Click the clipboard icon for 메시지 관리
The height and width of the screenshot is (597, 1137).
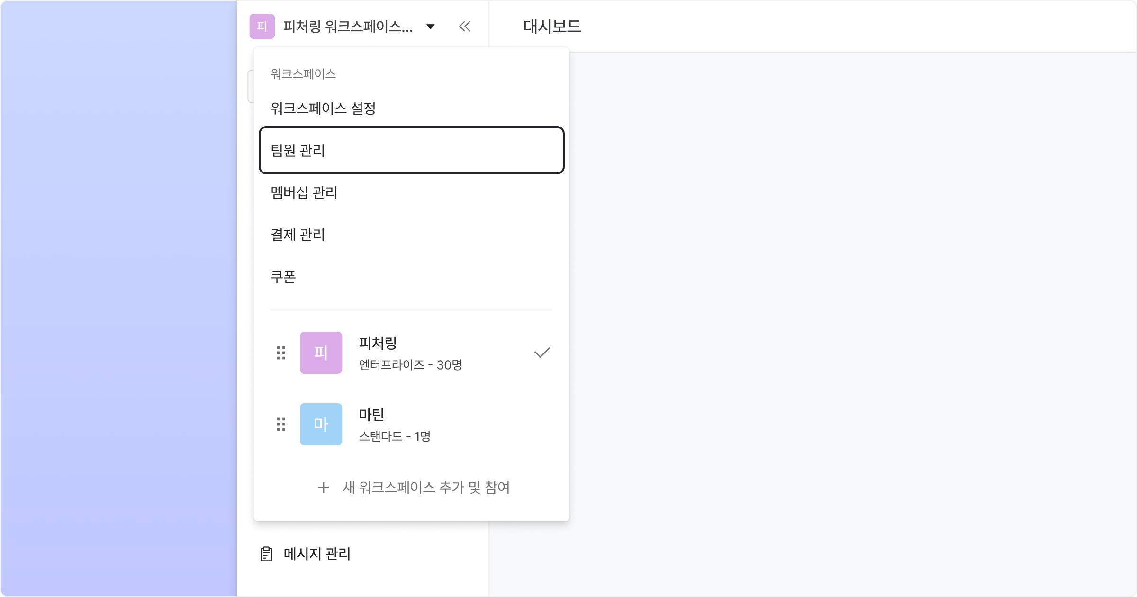(x=266, y=553)
